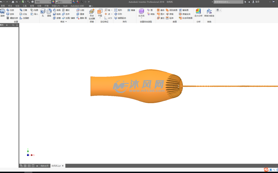This screenshot has height=173, width=278.
Task: Click the color wheel appearance swatch
Action: 53,2
